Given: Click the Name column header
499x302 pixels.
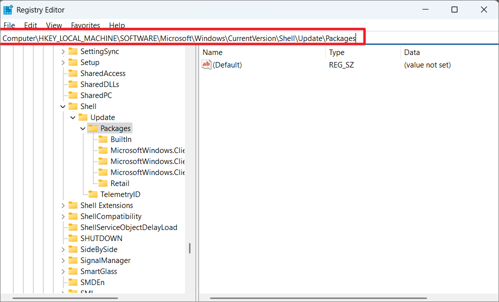Looking at the screenshot, I should point(212,52).
